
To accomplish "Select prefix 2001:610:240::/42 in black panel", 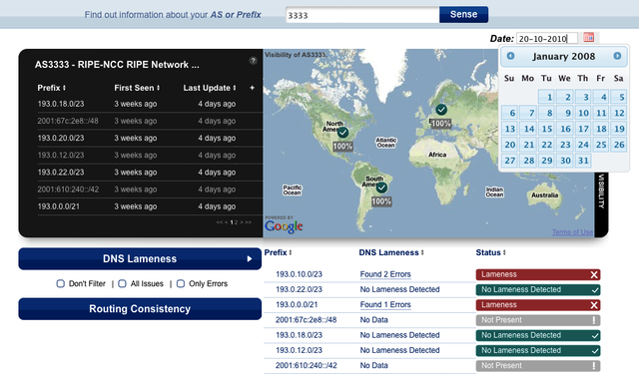I will 68,189.
